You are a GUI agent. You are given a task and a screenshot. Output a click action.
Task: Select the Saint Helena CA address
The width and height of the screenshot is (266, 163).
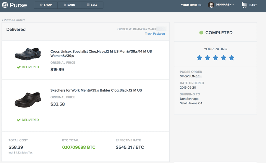191,103
